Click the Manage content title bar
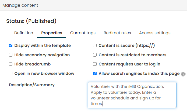187x111 pixels. click(x=94, y=5)
